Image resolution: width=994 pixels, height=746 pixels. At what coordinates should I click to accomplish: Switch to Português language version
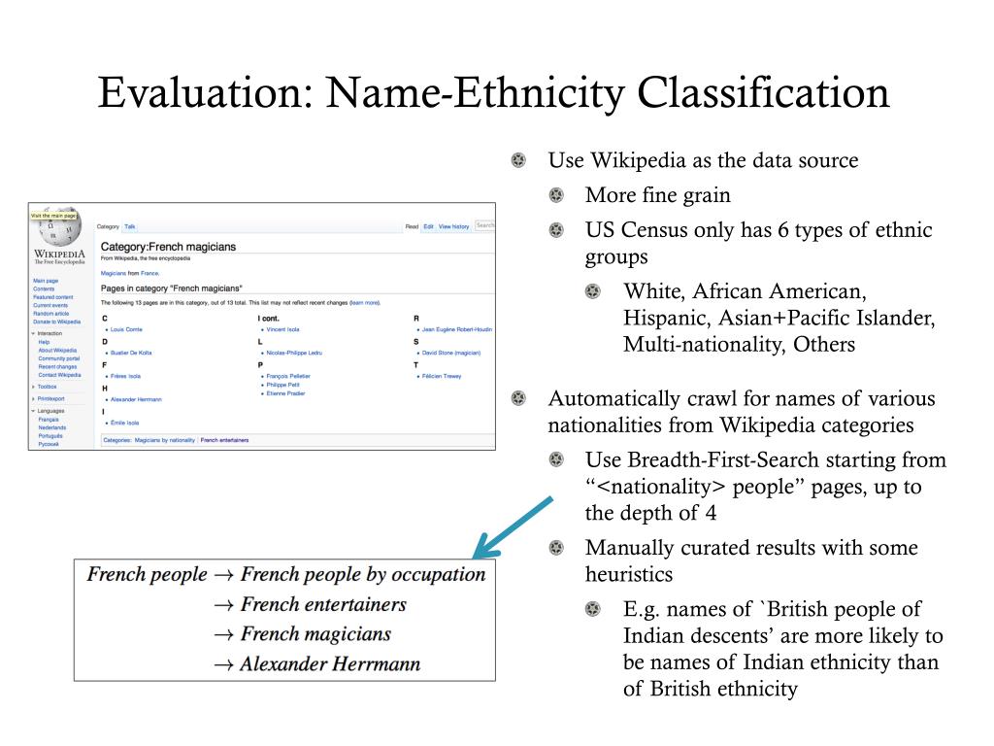click(x=50, y=436)
